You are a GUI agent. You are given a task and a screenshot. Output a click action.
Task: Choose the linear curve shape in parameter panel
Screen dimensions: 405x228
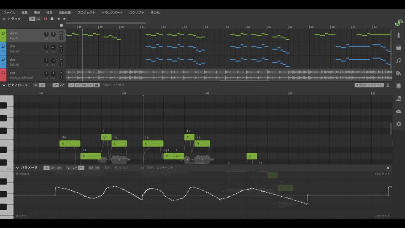[75, 168]
